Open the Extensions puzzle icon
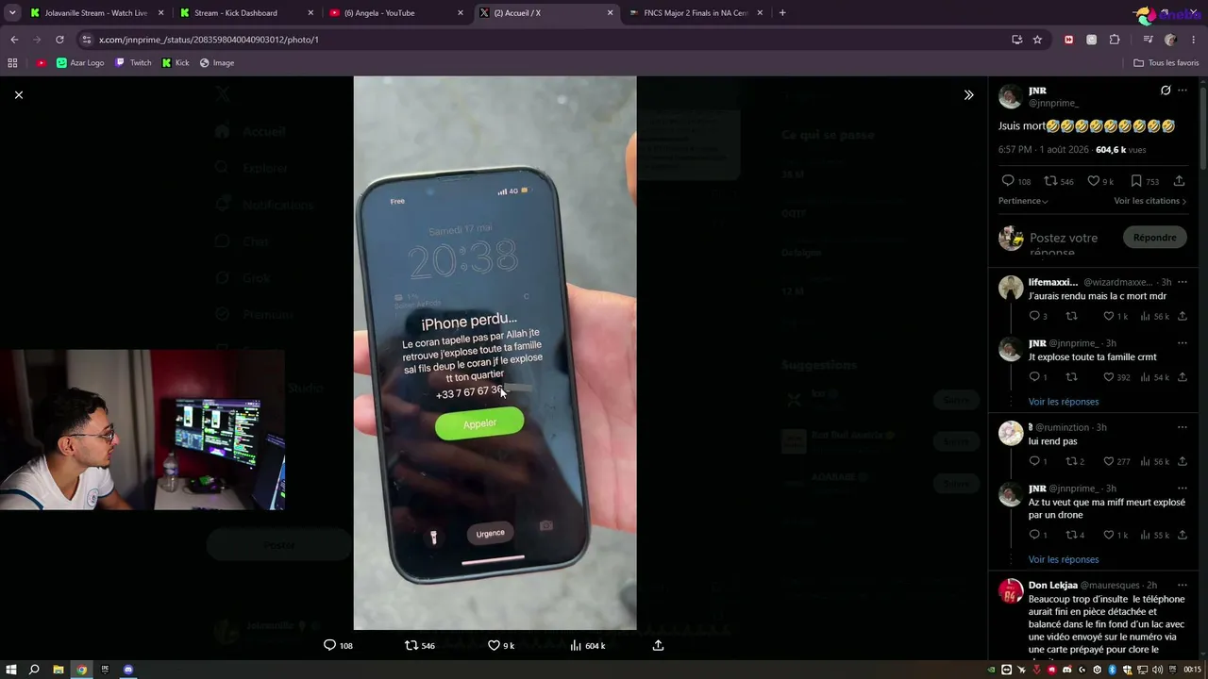 click(x=1115, y=40)
